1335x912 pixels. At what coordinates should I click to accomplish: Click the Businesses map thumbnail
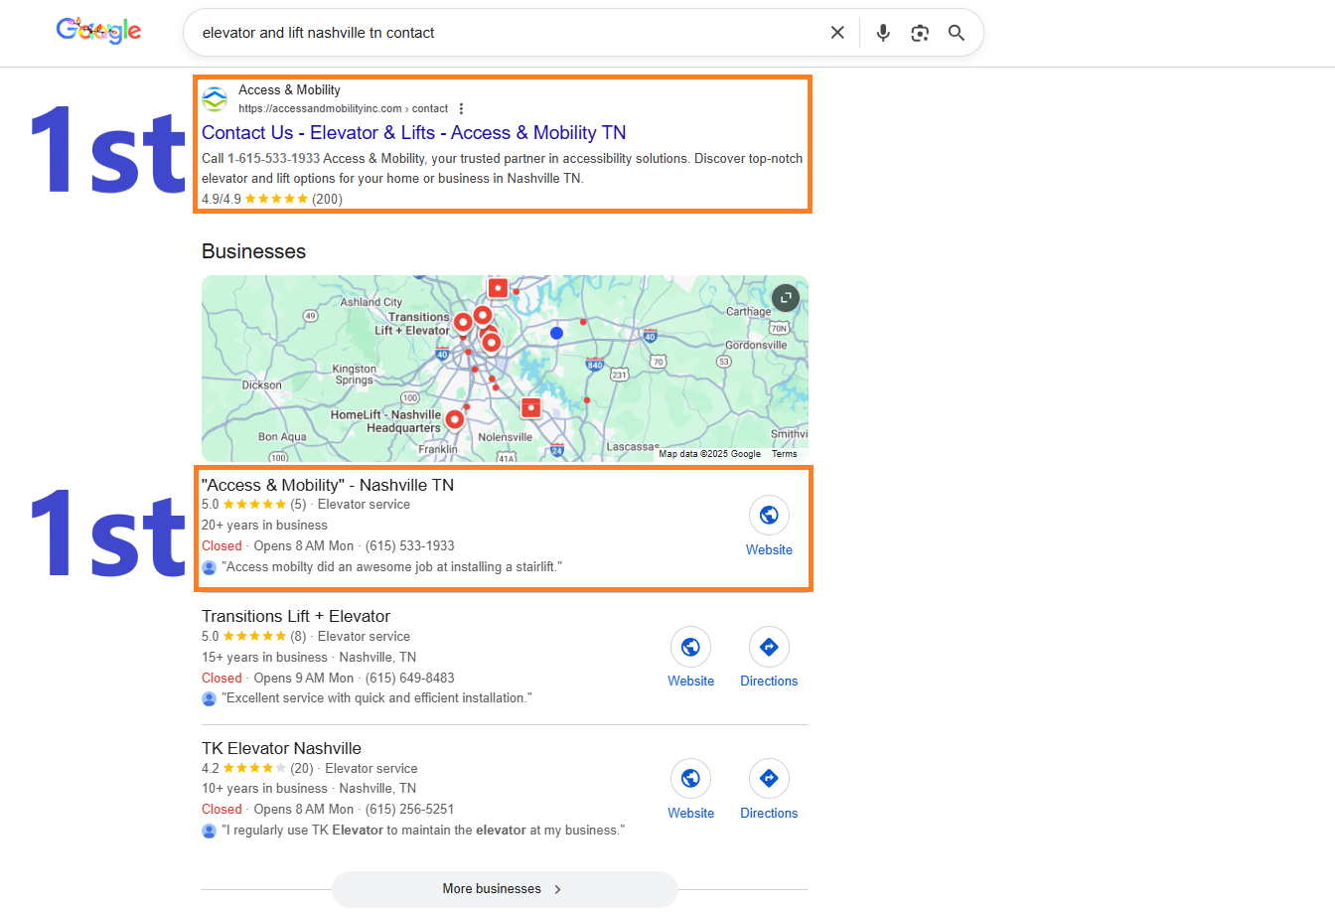pyautogui.click(x=505, y=369)
